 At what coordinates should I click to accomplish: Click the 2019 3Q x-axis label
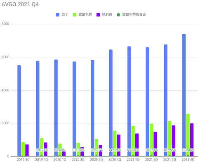(23, 160)
